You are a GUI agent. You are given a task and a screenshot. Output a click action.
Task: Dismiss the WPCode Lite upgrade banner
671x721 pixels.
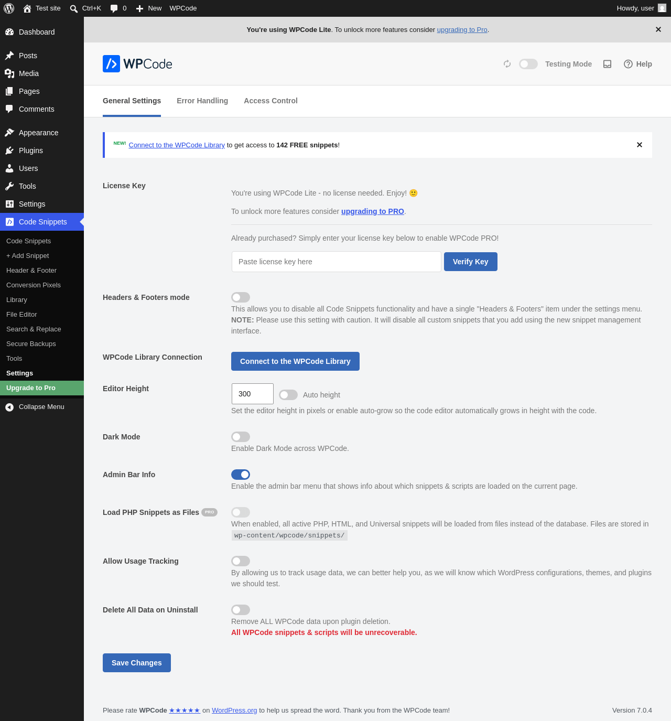tap(658, 29)
